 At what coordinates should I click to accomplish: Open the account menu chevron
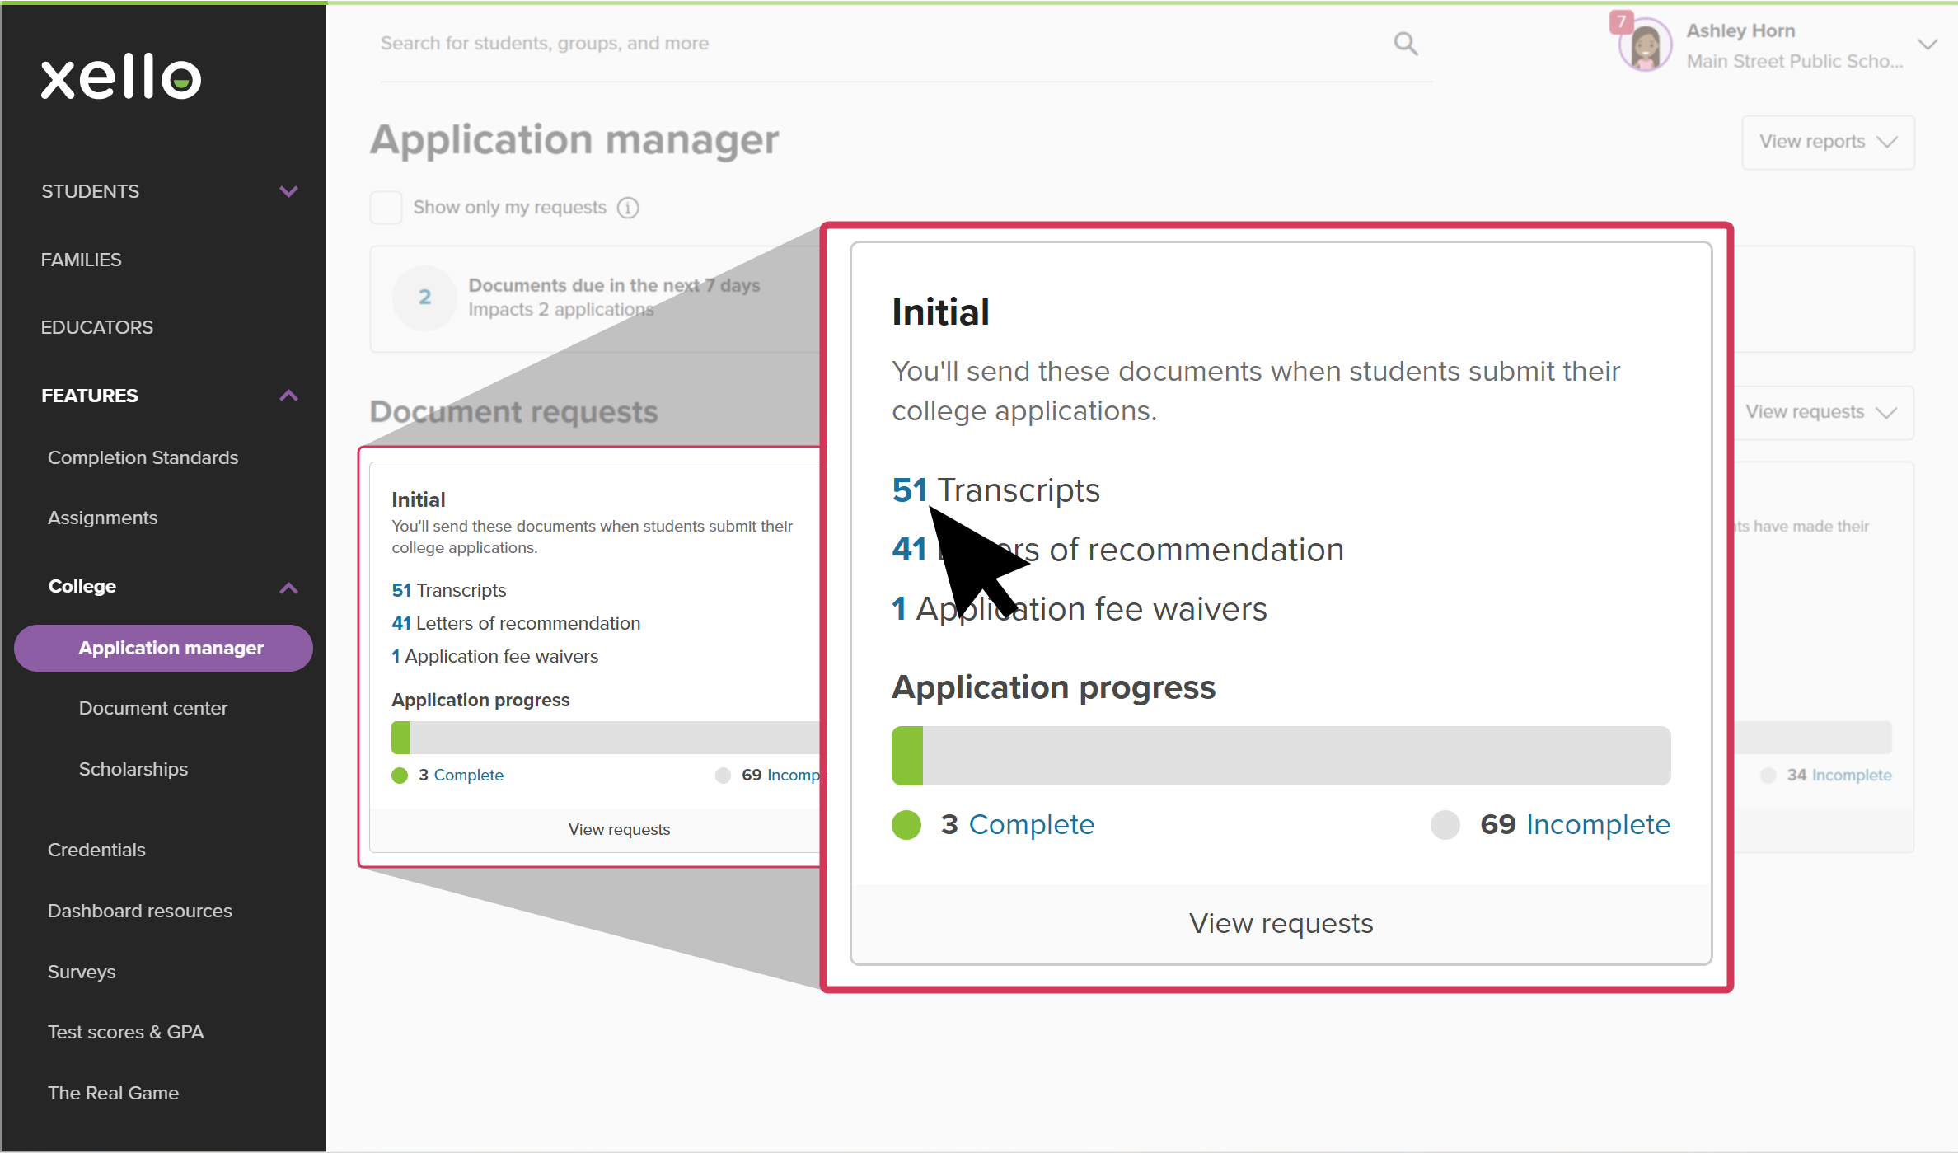(1927, 45)
